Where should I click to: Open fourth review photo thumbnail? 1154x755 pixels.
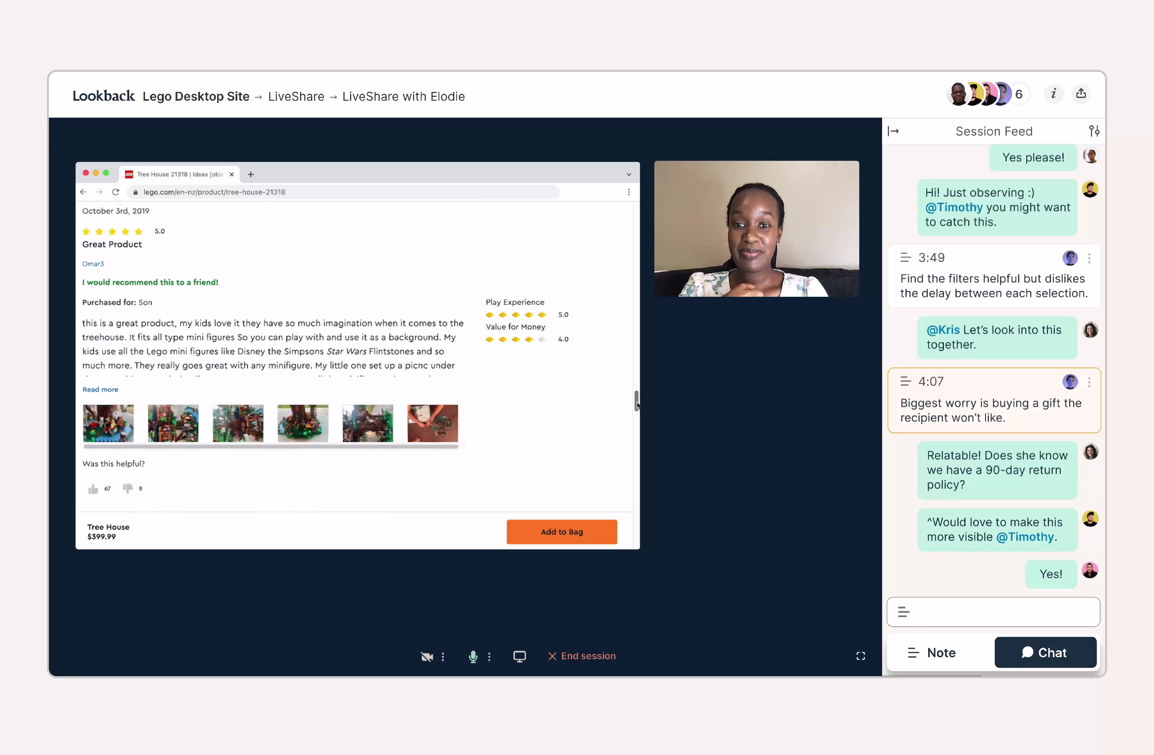pyautogui.click(x=303, y=423)
